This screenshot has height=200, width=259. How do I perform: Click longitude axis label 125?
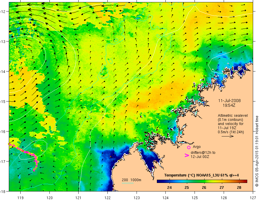pos(195,198)
